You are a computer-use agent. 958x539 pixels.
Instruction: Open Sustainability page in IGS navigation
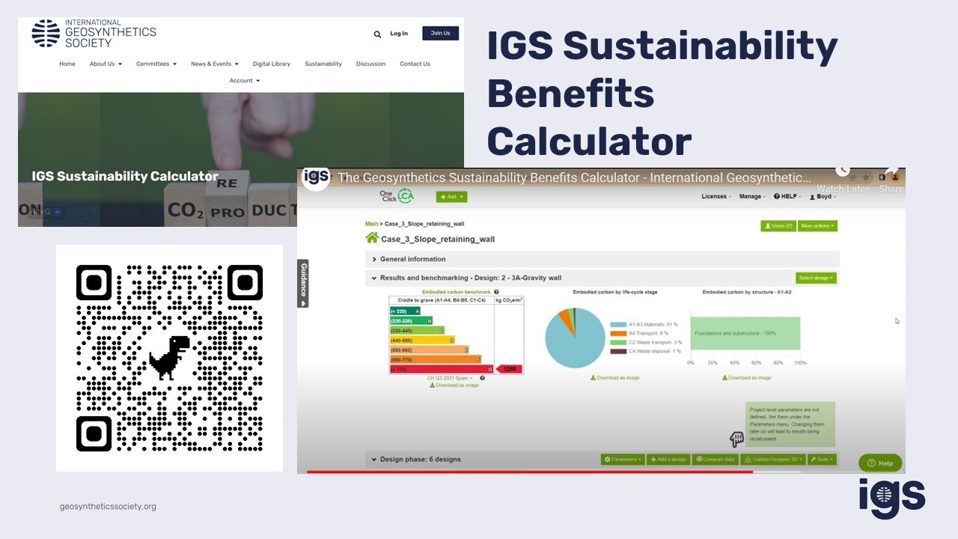323,64
